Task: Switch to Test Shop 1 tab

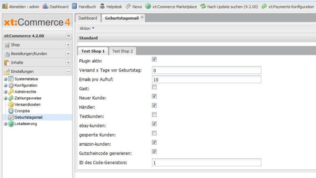Action: click(x=93, y=51)
